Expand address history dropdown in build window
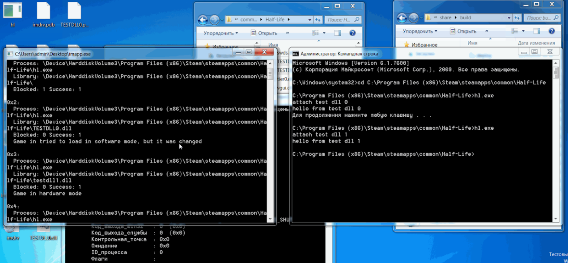568x263 pixels. 509,18
